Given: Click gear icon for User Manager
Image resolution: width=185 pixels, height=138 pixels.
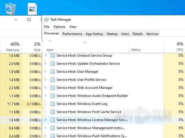Looking at the screenshot, I should pyautogui.click(x=53, y=72).
